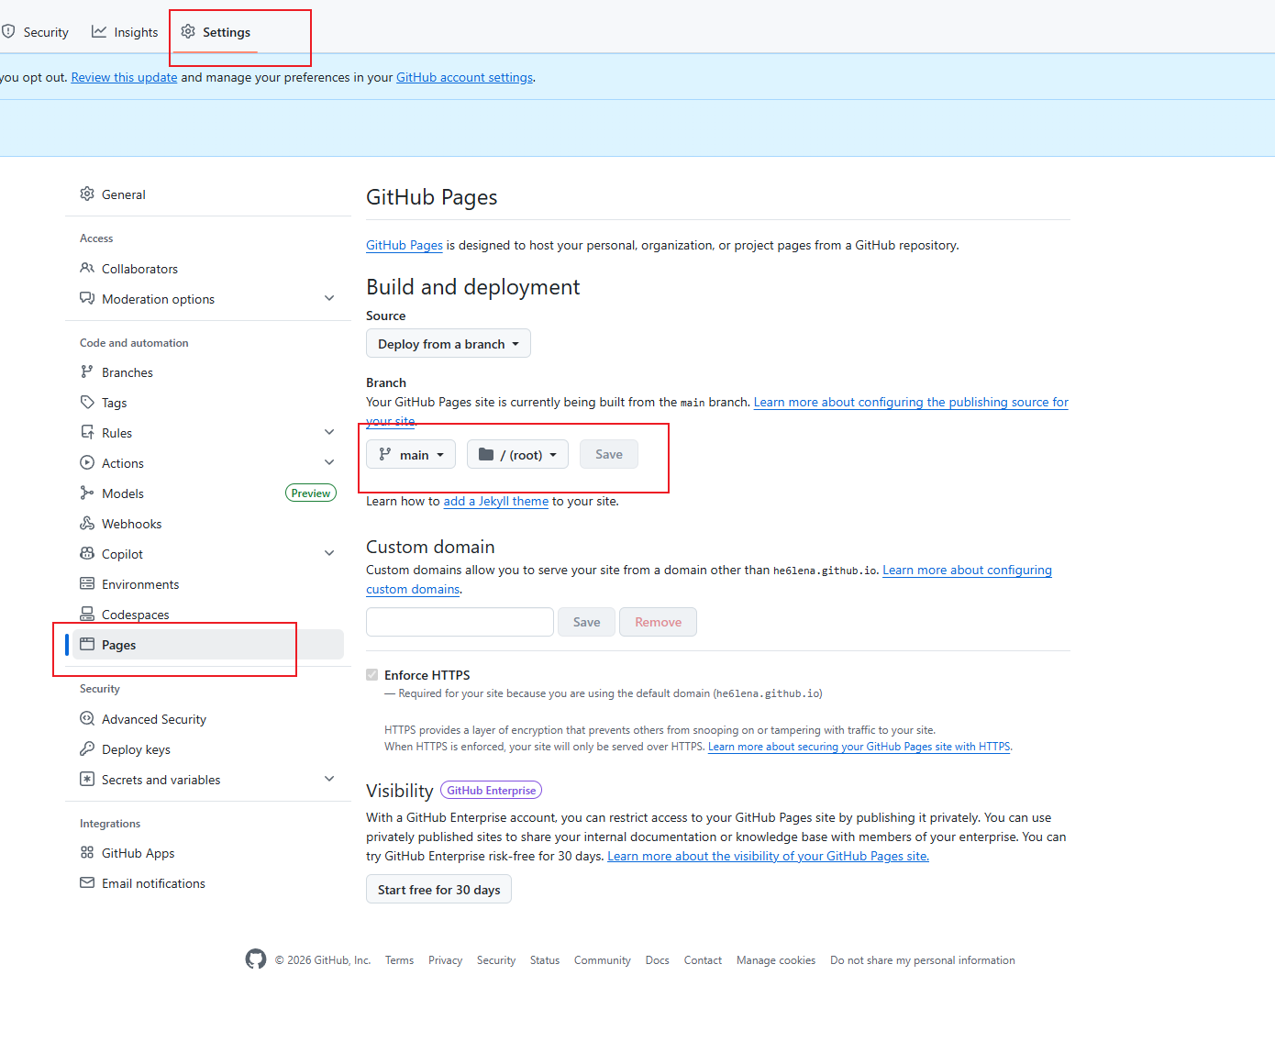Open the Terms footer link
Image resolution: width=1275 pixels, height=1064 pixels.
pyautogui.click(x=399, y=960)
